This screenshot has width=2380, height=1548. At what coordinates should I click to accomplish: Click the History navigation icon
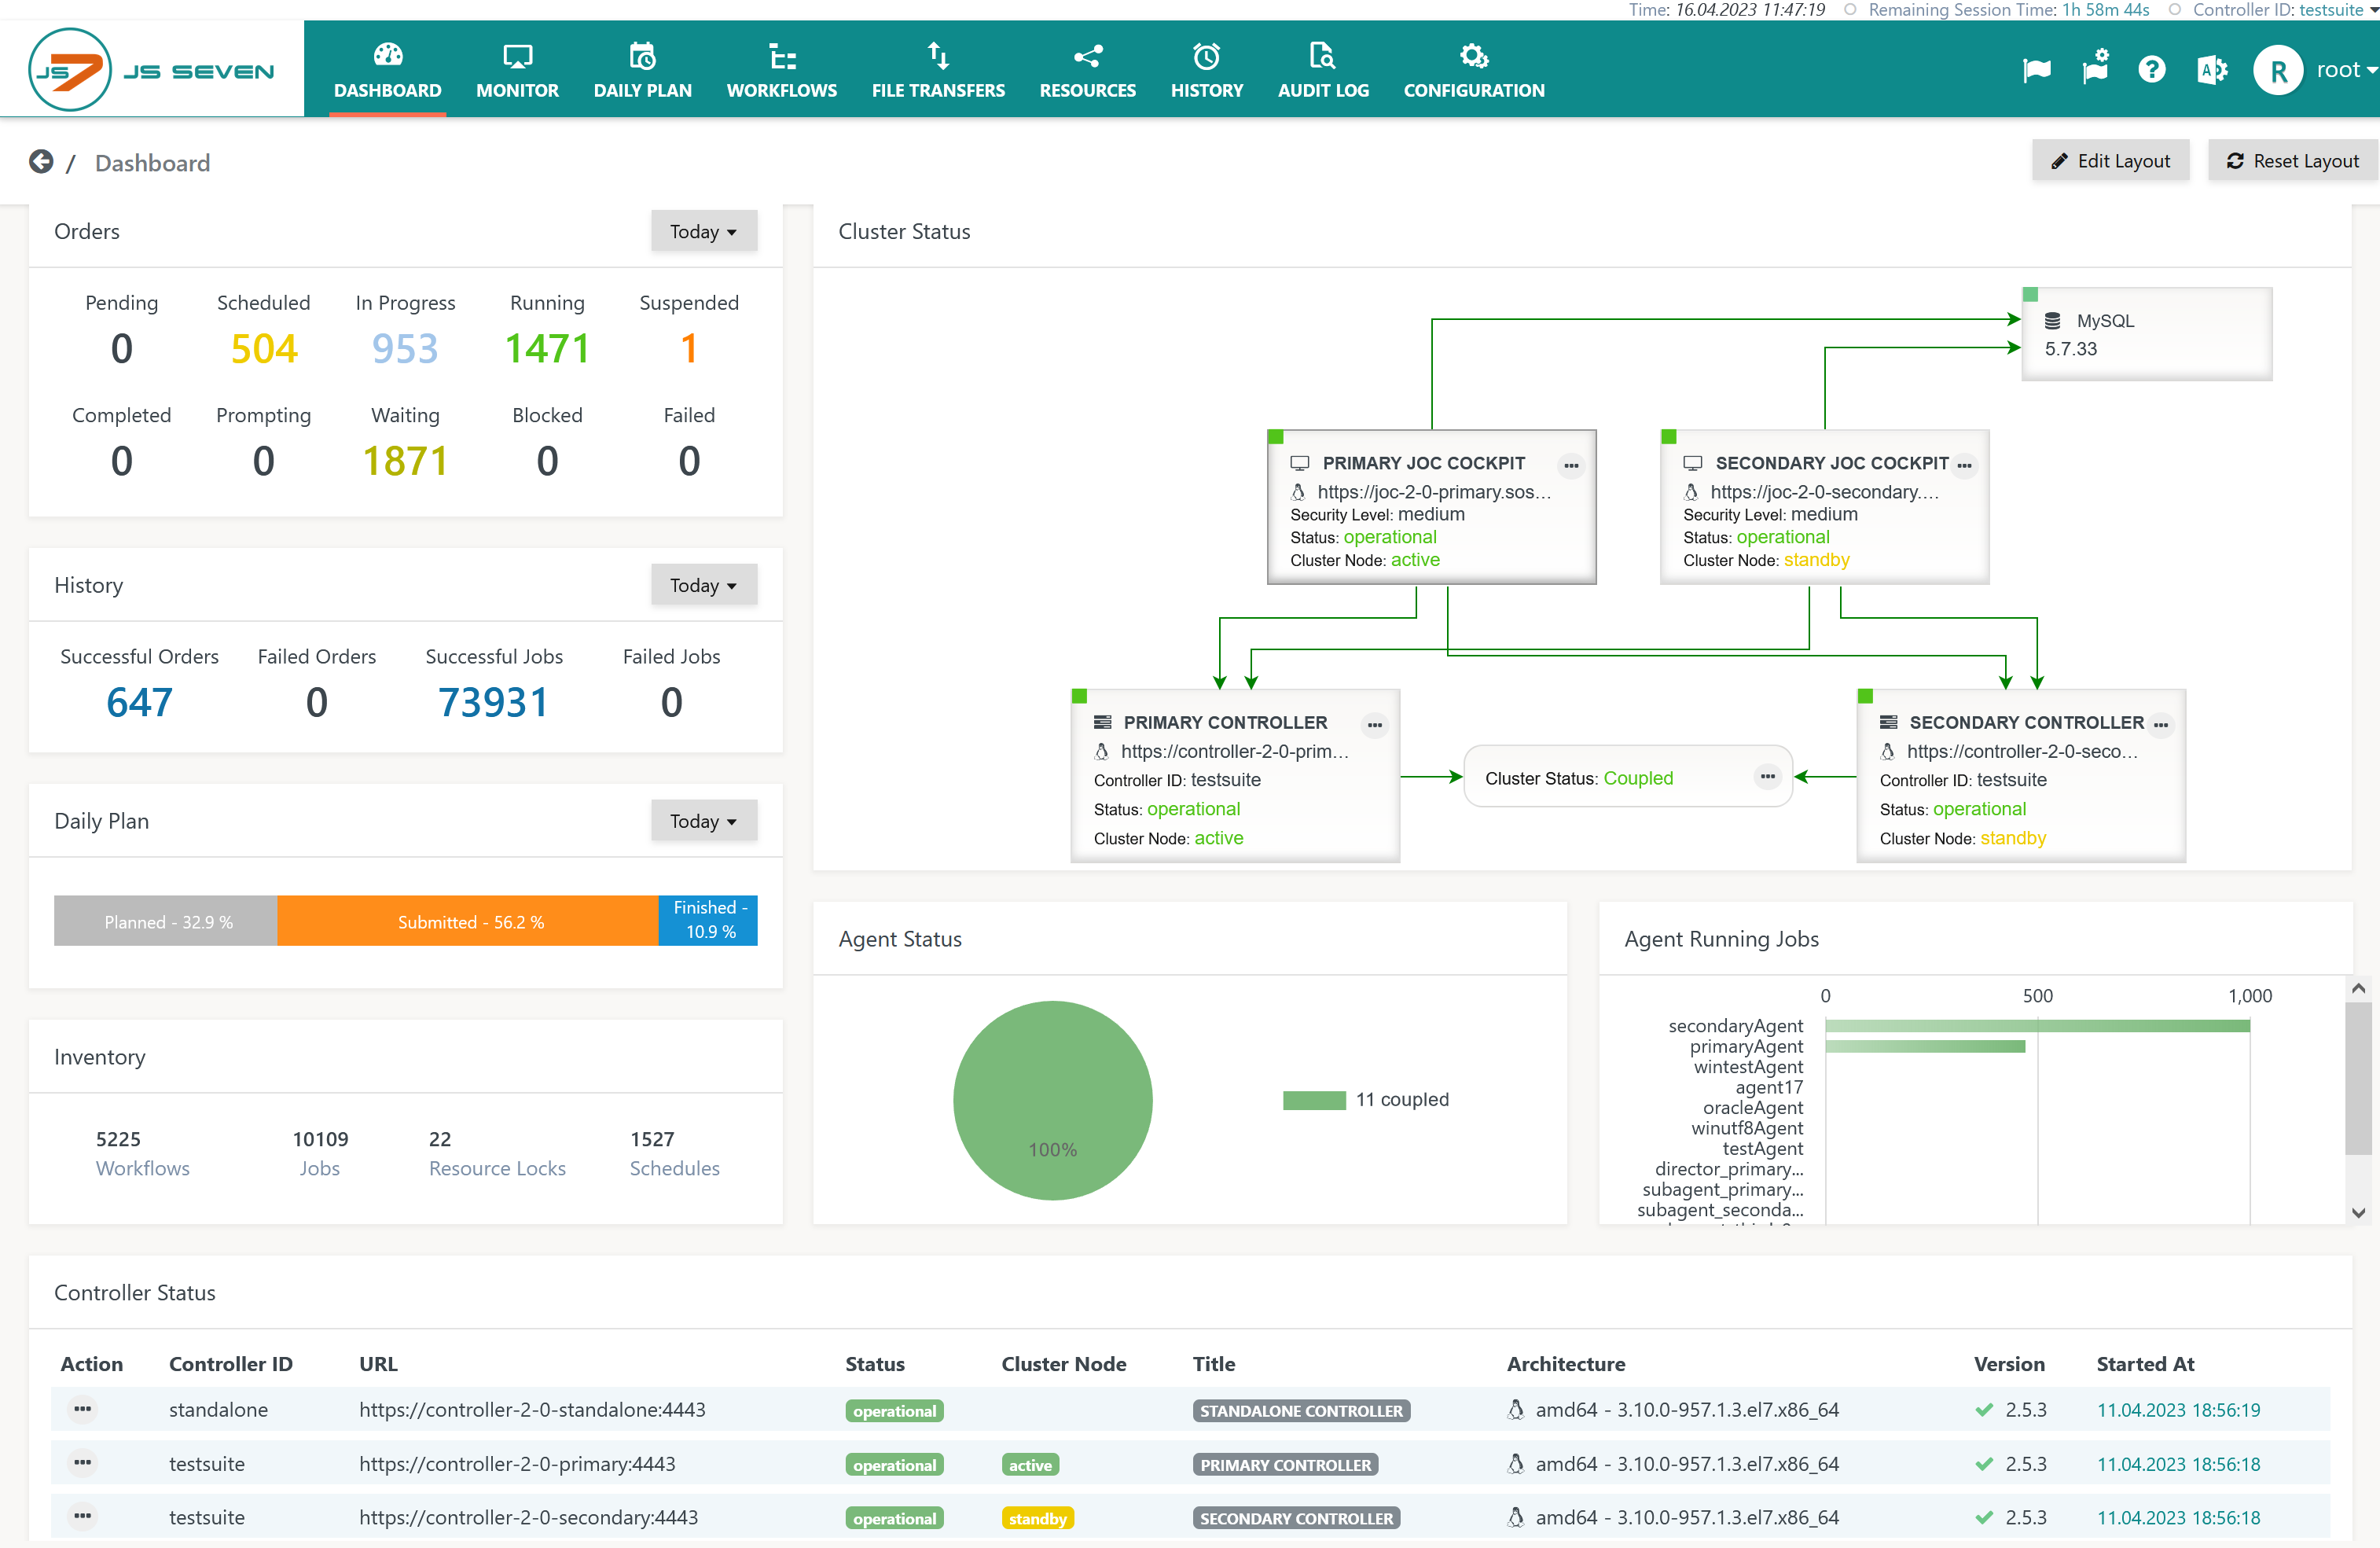click(1204, 57)
